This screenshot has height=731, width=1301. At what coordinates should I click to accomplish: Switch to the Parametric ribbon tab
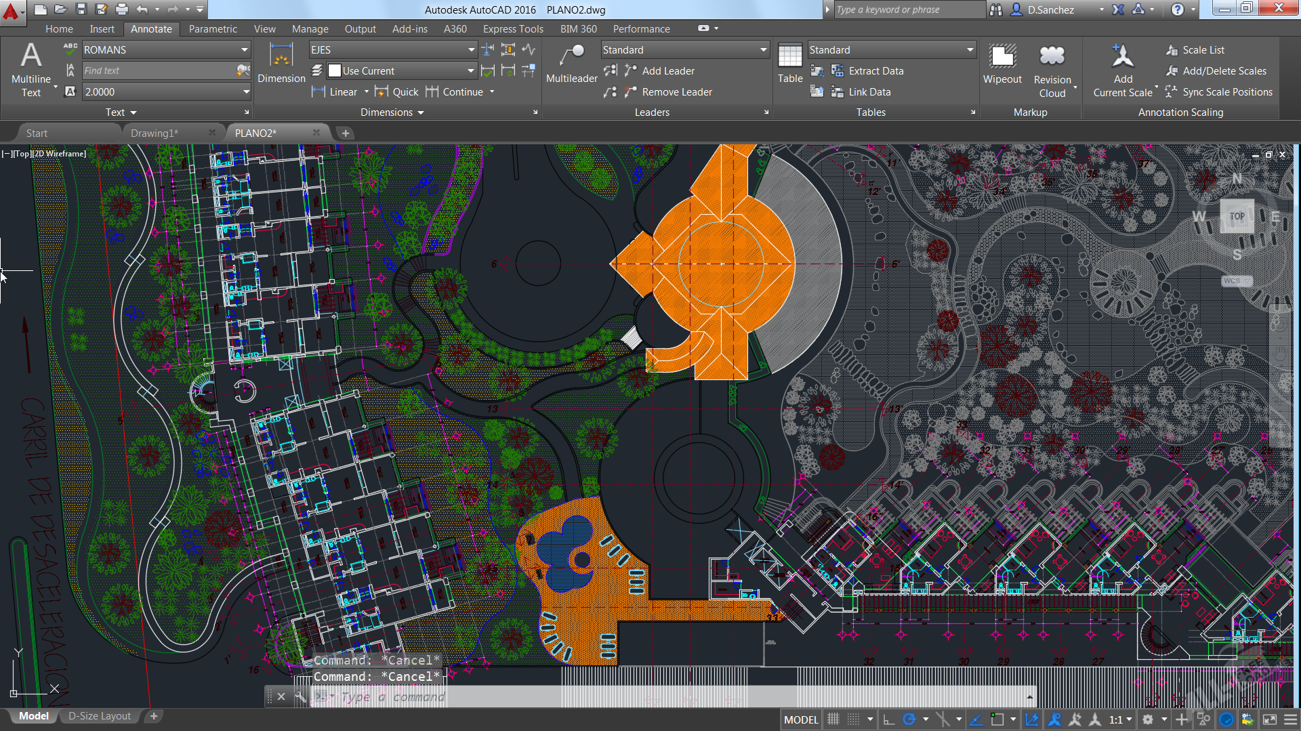[213, 28]
